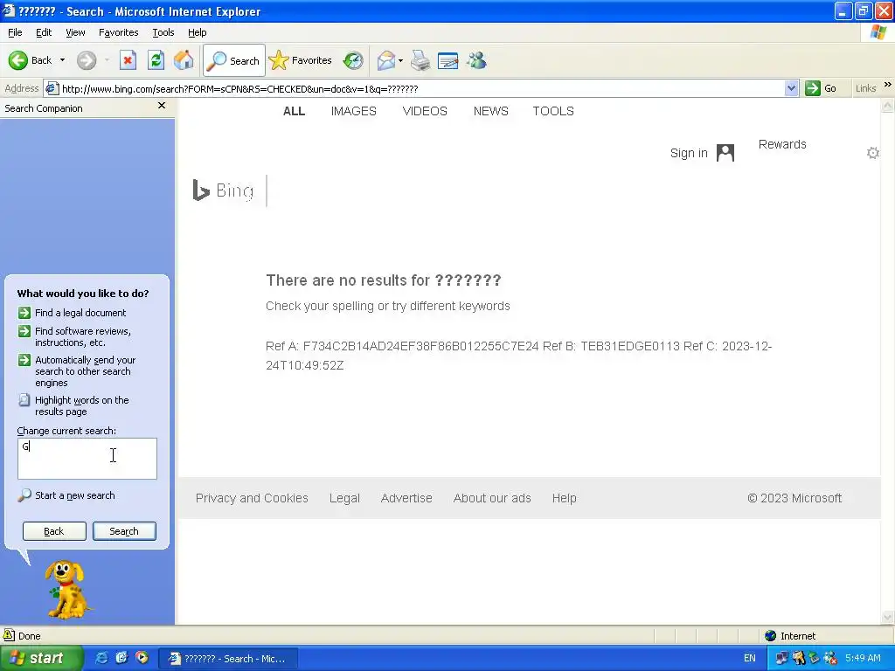Open Bing TOOLS tab
This screenshot has height=671, width=895.
(553, 111)
